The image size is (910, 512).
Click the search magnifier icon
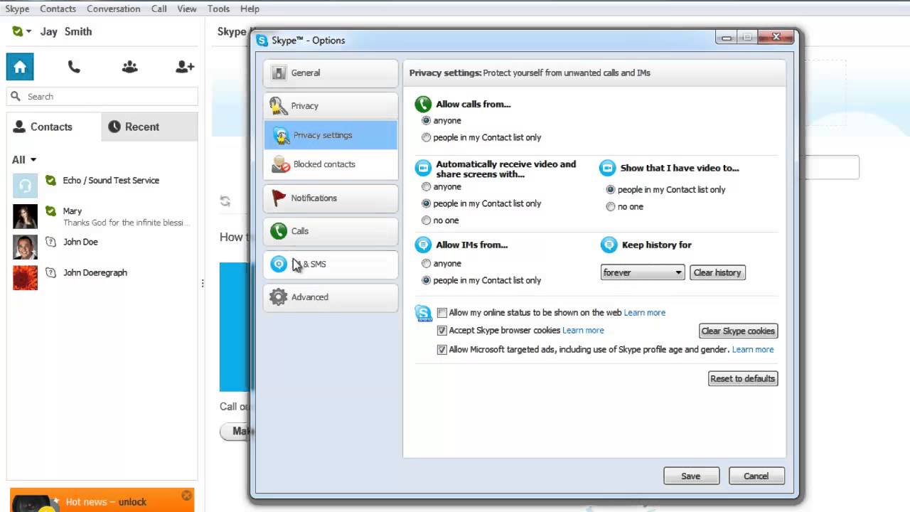pos(16,96)
